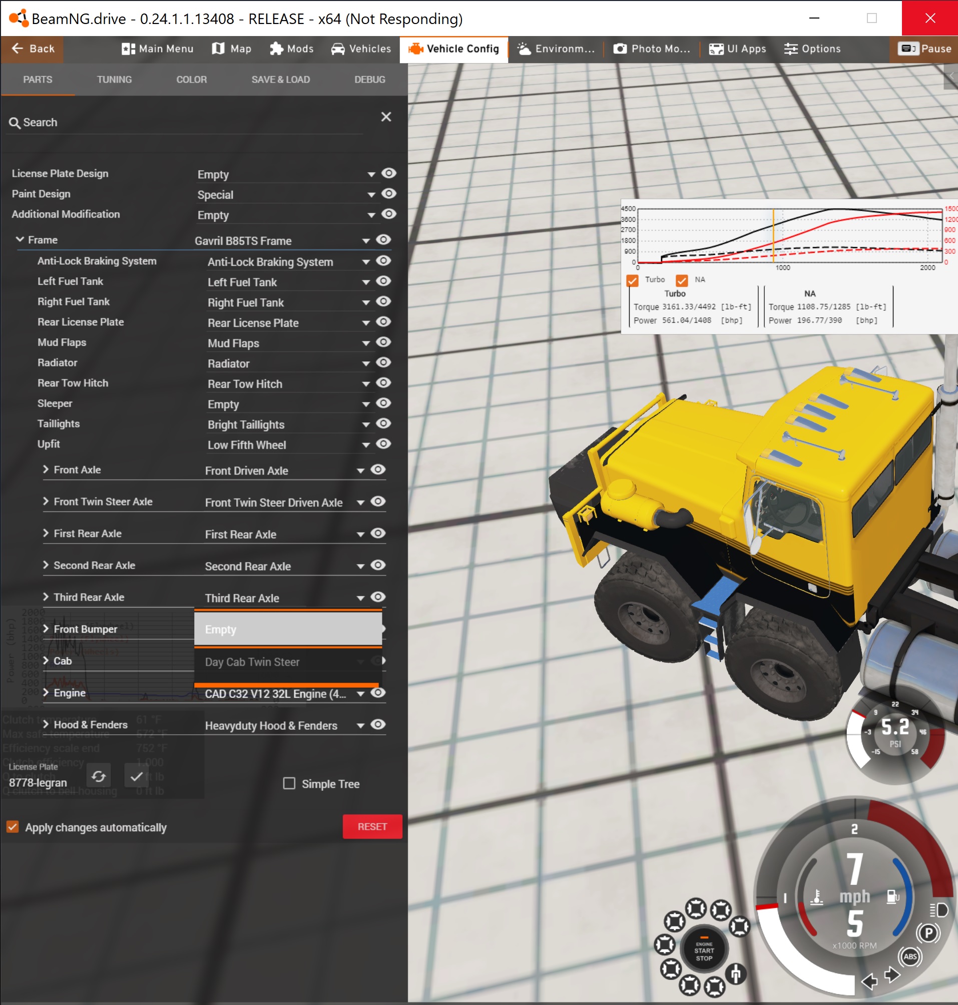The height and width of the screenshot is (1005, 958).
Task: Collapse the Frame tree section
Action: coord(20,239)
